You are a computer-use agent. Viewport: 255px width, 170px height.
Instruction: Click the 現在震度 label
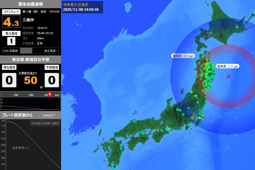click(9, 67)
